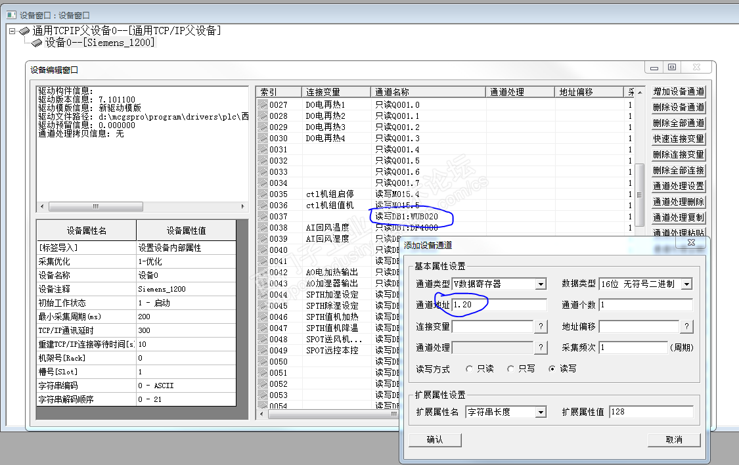Cancel the add channel dialog with 取消

[x=674, y=440]
